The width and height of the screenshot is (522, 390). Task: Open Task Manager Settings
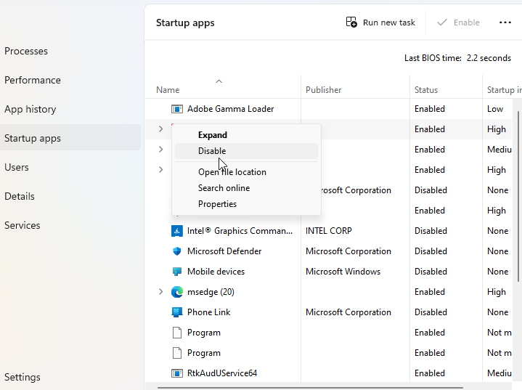tap(23, 377)
